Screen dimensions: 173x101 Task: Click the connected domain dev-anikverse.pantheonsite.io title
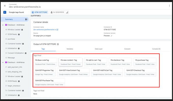coord(25,7)
